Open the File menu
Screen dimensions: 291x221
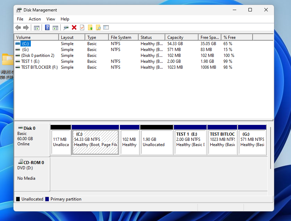[x=20, y=19]
